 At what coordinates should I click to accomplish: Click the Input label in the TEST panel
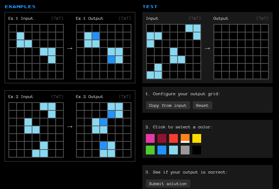(152, 18)
